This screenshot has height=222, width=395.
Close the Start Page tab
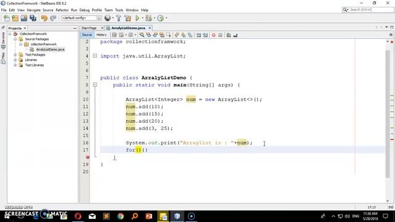[102, 28]
